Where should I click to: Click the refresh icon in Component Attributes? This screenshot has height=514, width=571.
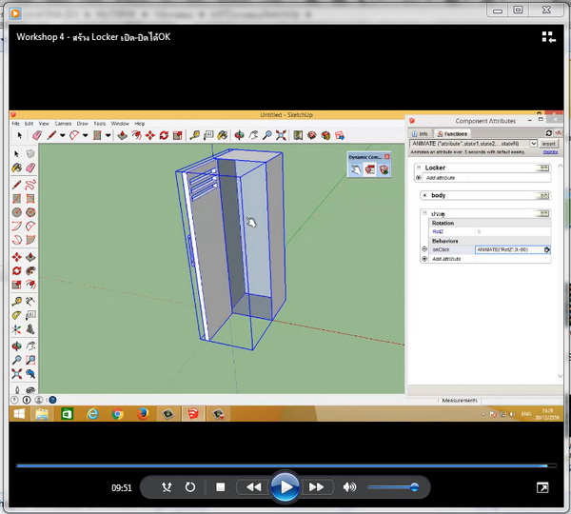[549, 133]
